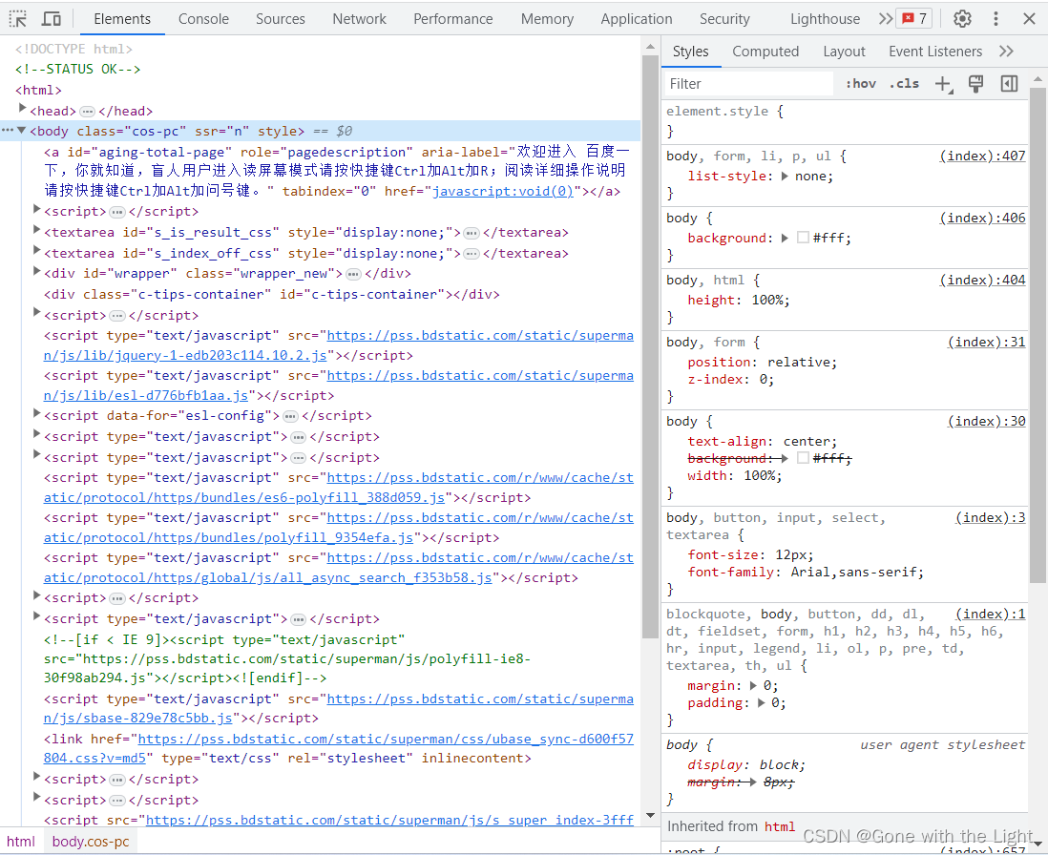Open the Network tab
This screenshot has height=855, width=1048.
click(359, 19)
